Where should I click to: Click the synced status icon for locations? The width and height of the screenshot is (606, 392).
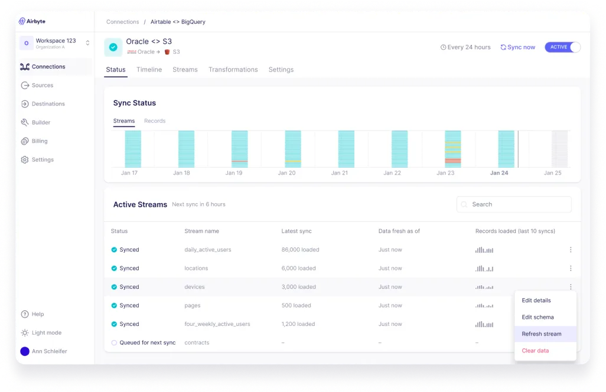click(114, 268)
